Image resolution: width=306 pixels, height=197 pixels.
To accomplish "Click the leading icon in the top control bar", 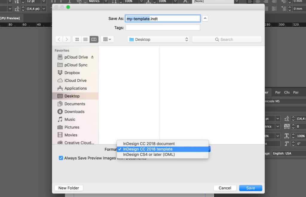I will coord(17,9).
